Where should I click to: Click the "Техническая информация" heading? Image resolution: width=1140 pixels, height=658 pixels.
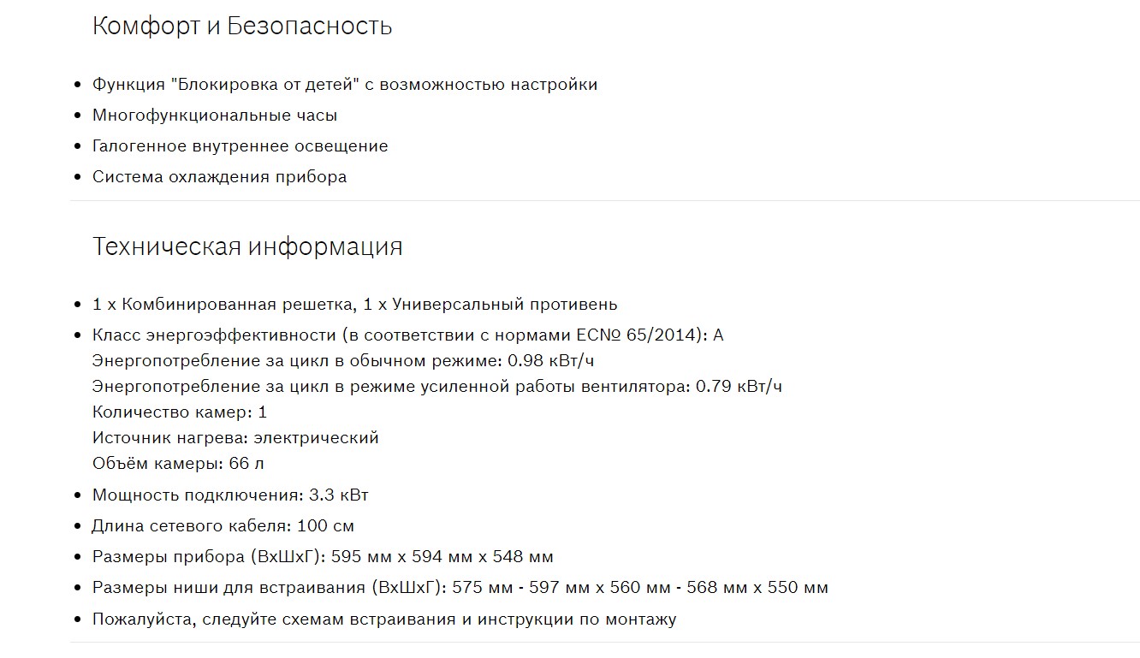tap(247, 247)
